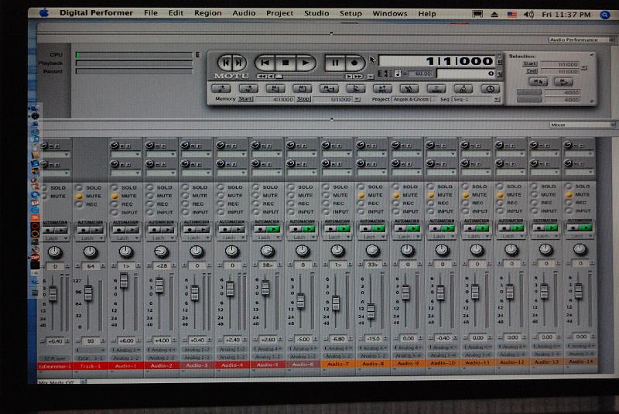Click the Audio-1 volume fader
Viewport: 619px width, 414px height.
(124, 281)
